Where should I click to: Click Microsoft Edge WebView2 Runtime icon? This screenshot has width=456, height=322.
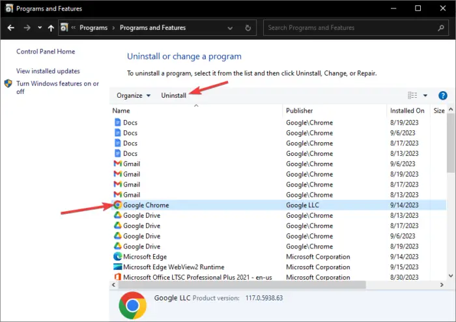click(117, 267)
